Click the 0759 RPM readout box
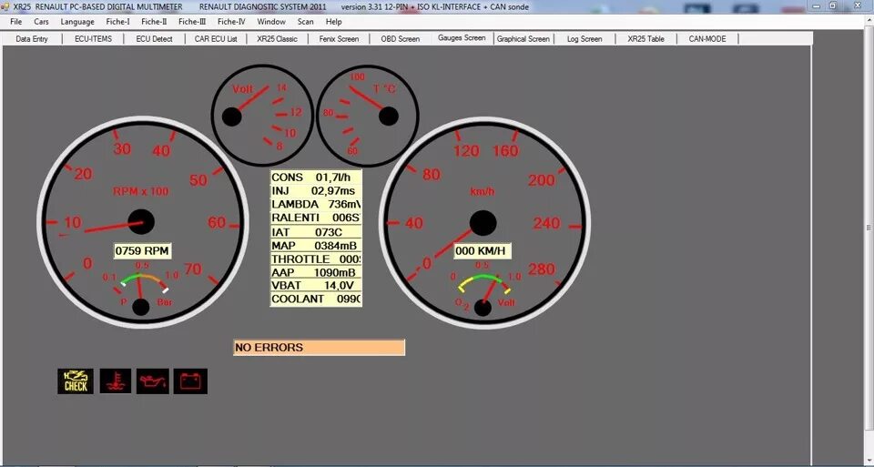Image resolution: width=874 pixels, height=467 pixels. [x=142, y=250]
